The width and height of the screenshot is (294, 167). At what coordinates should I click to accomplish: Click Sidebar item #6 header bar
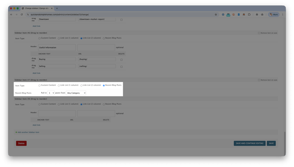146,33
